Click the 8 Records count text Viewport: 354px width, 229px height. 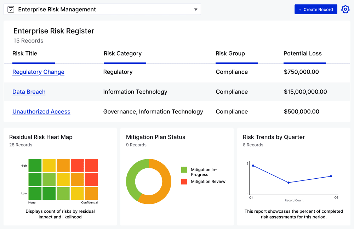(253, 145)
